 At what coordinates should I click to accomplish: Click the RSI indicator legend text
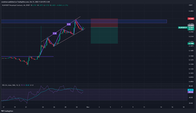click(11, 85)
